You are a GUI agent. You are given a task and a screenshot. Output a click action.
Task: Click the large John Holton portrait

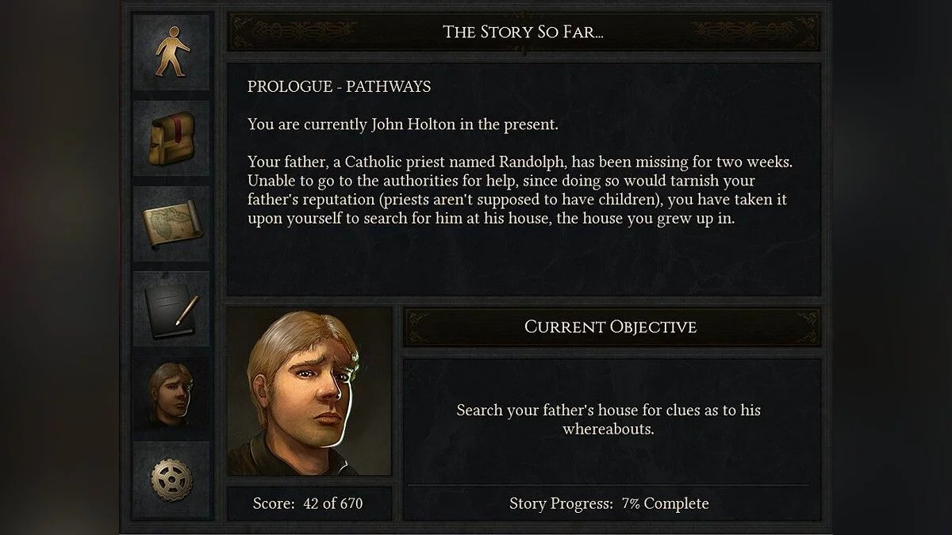(x=309, y=392)
